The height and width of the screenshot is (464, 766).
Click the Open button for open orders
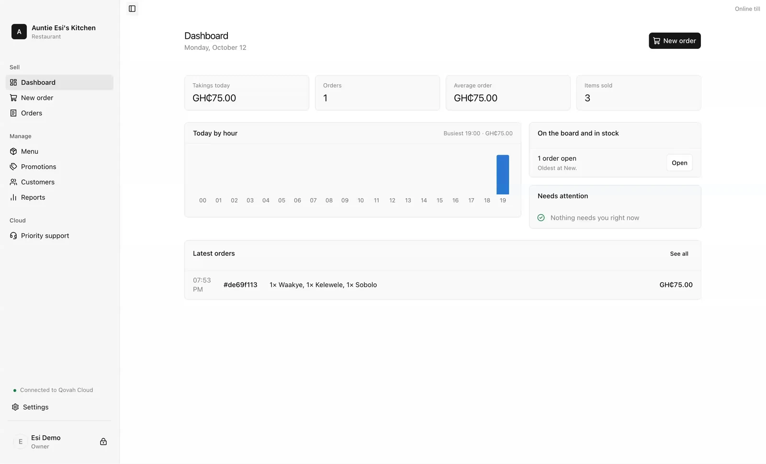pyautogui.click(x=679, y=163)
